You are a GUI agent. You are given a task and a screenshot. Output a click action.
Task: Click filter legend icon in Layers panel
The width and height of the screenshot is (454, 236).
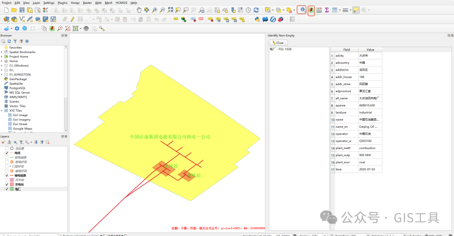(x=21, y=142)
